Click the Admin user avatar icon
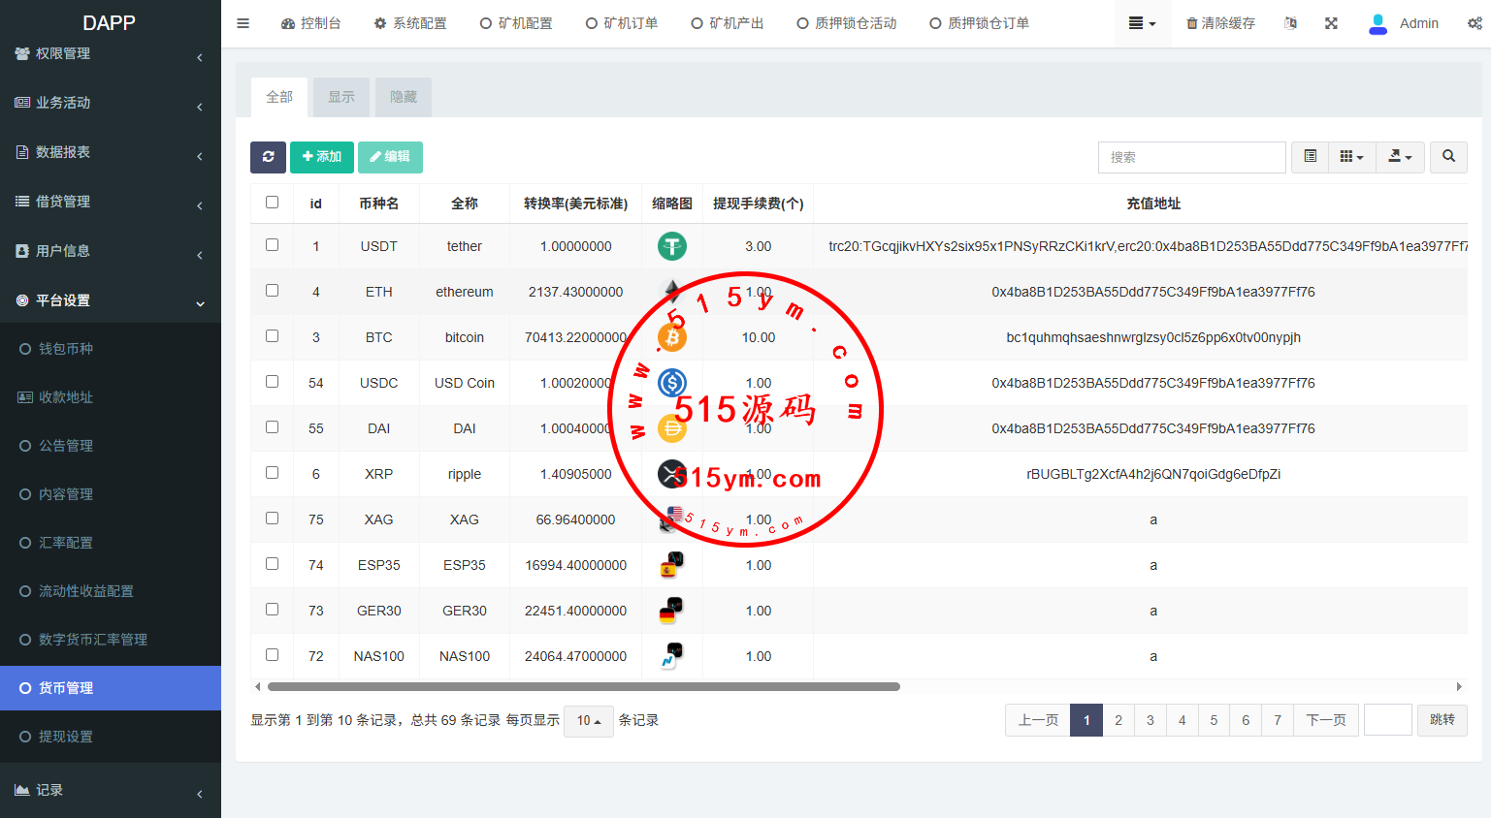Image resolution: width=1491 pixels, height=818 pixels. coord(1378,23)
